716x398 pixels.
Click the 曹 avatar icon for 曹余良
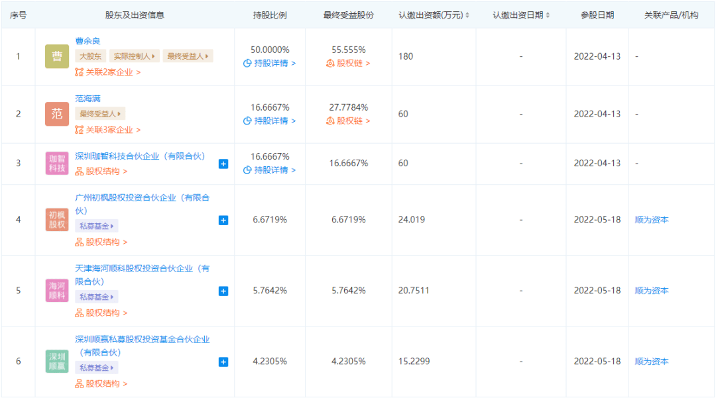[x=57, y=57]
